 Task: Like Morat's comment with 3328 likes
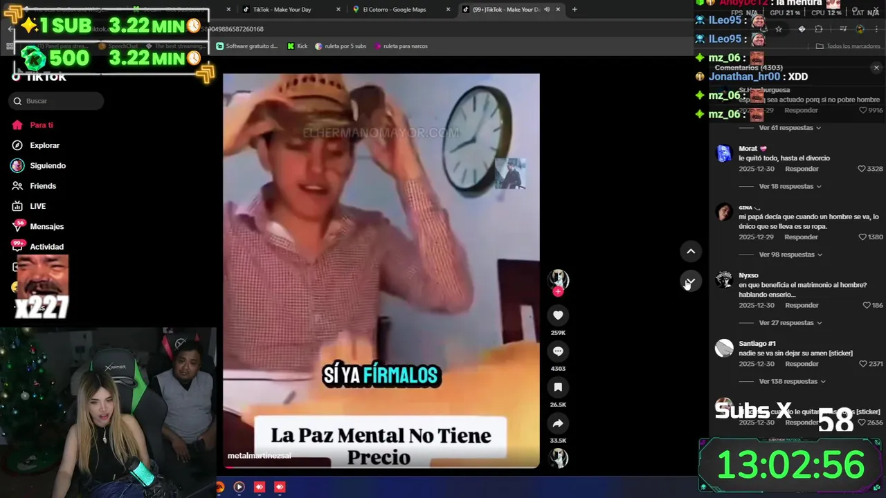click(x=862, y=169)
